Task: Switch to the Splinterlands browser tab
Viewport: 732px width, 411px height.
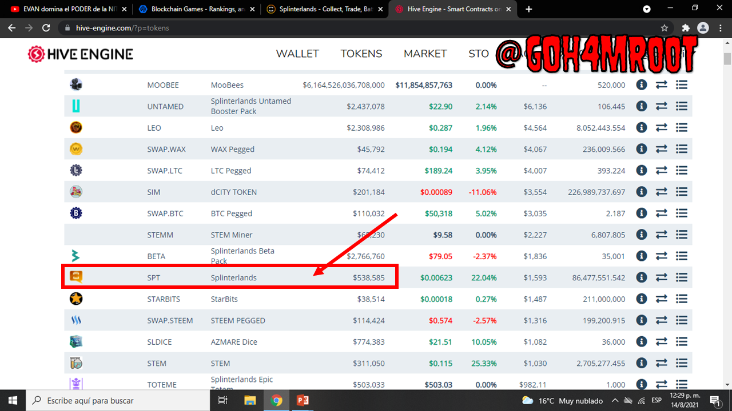Action: (324, 9)
